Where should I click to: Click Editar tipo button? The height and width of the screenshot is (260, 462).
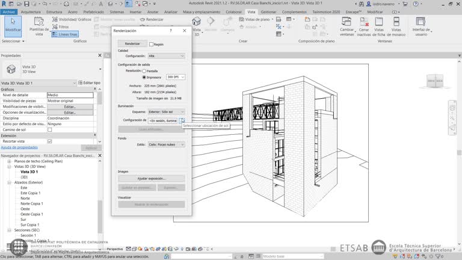point(89,83)
